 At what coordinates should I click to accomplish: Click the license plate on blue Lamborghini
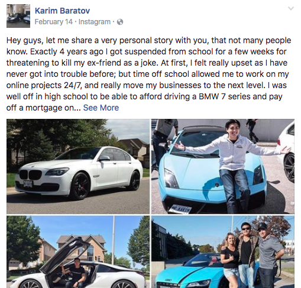pos(180,209)
